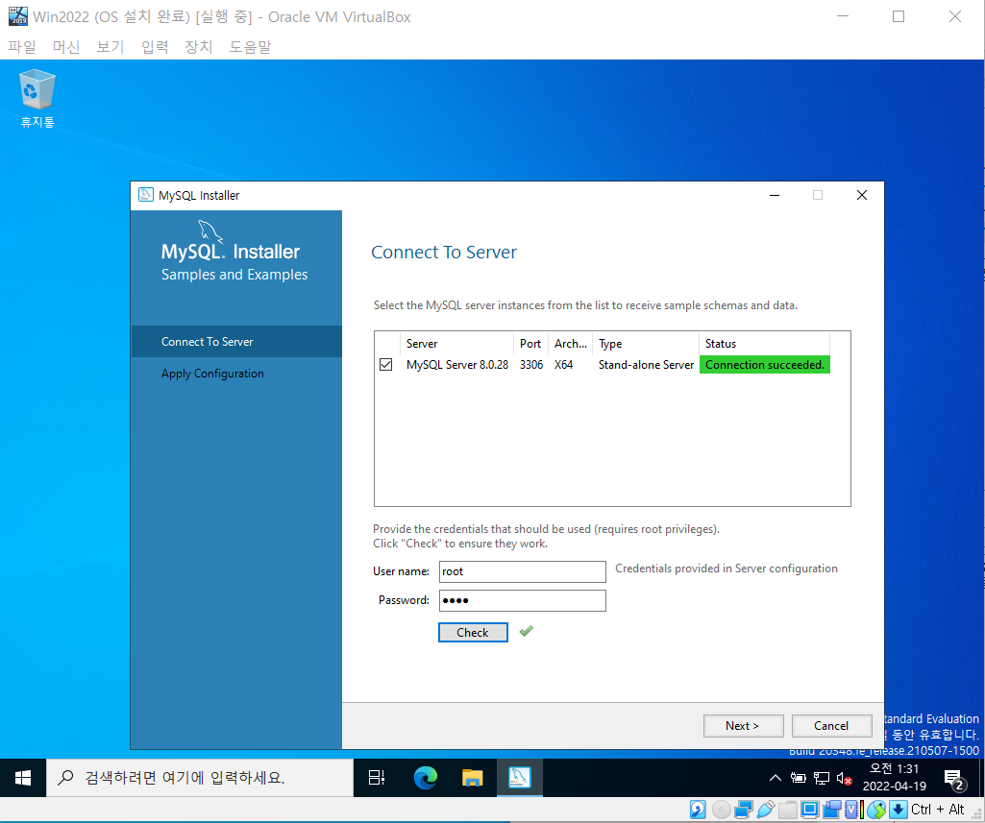Click the VirtualBox window title icon
This screenshot has height=823, width=985.
pyautogui.click(x=17, y=16)
